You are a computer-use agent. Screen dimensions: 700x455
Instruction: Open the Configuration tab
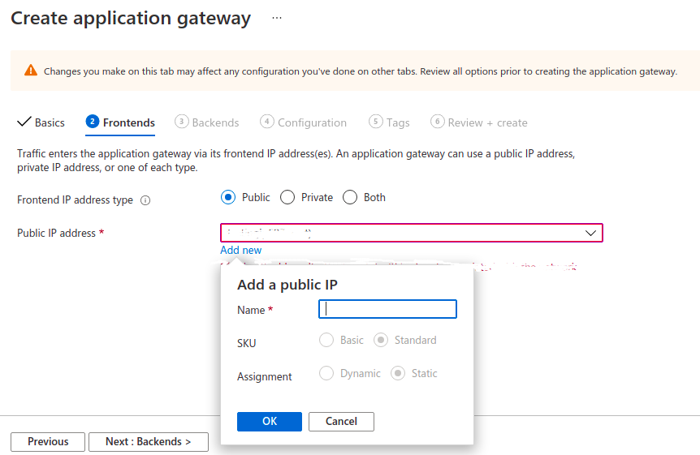[x=303, y=122]
